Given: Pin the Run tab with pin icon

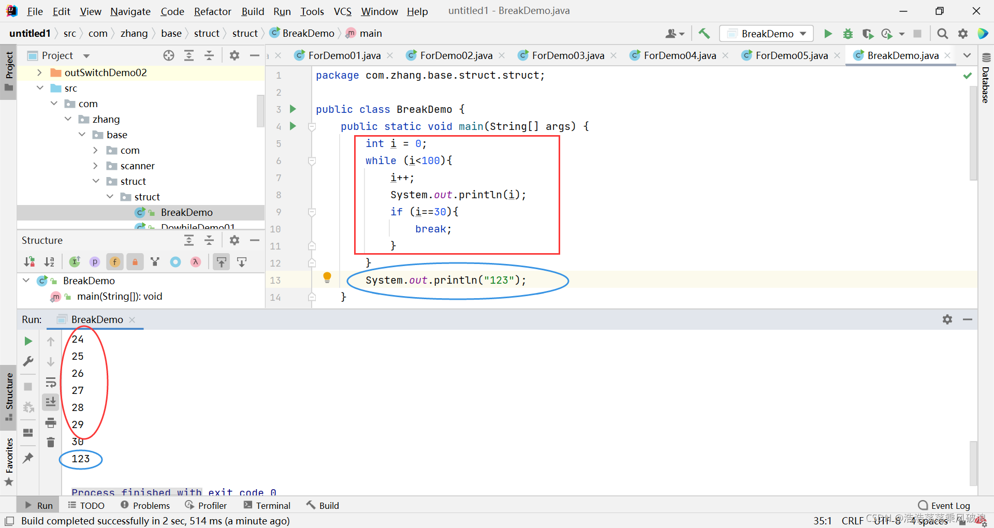Looking at the screenshot, I should pyautogui.click(x=28, y=458).
